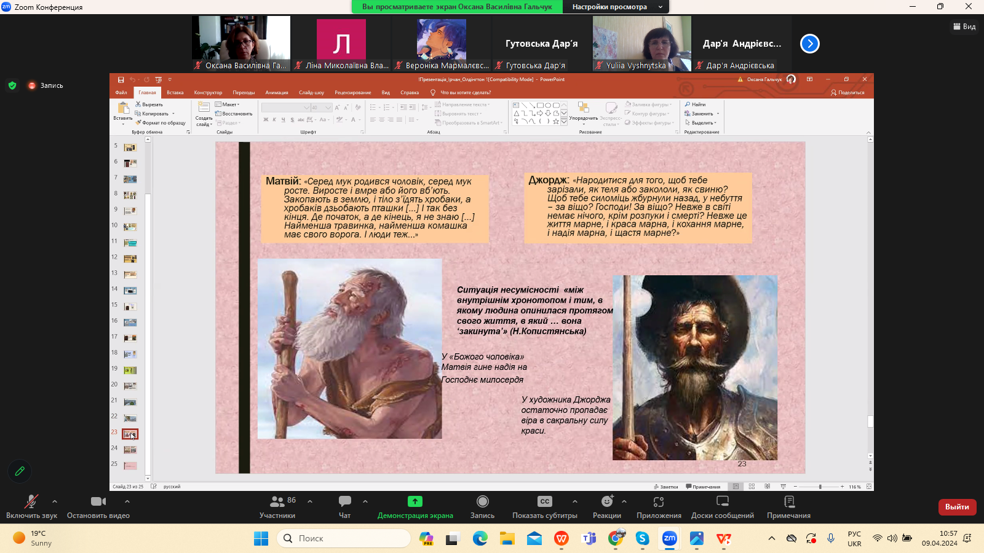This screenshot has height=553, width=984.
Task: Expand the arrow next to Включить звук
Action: tap(55, 501)
